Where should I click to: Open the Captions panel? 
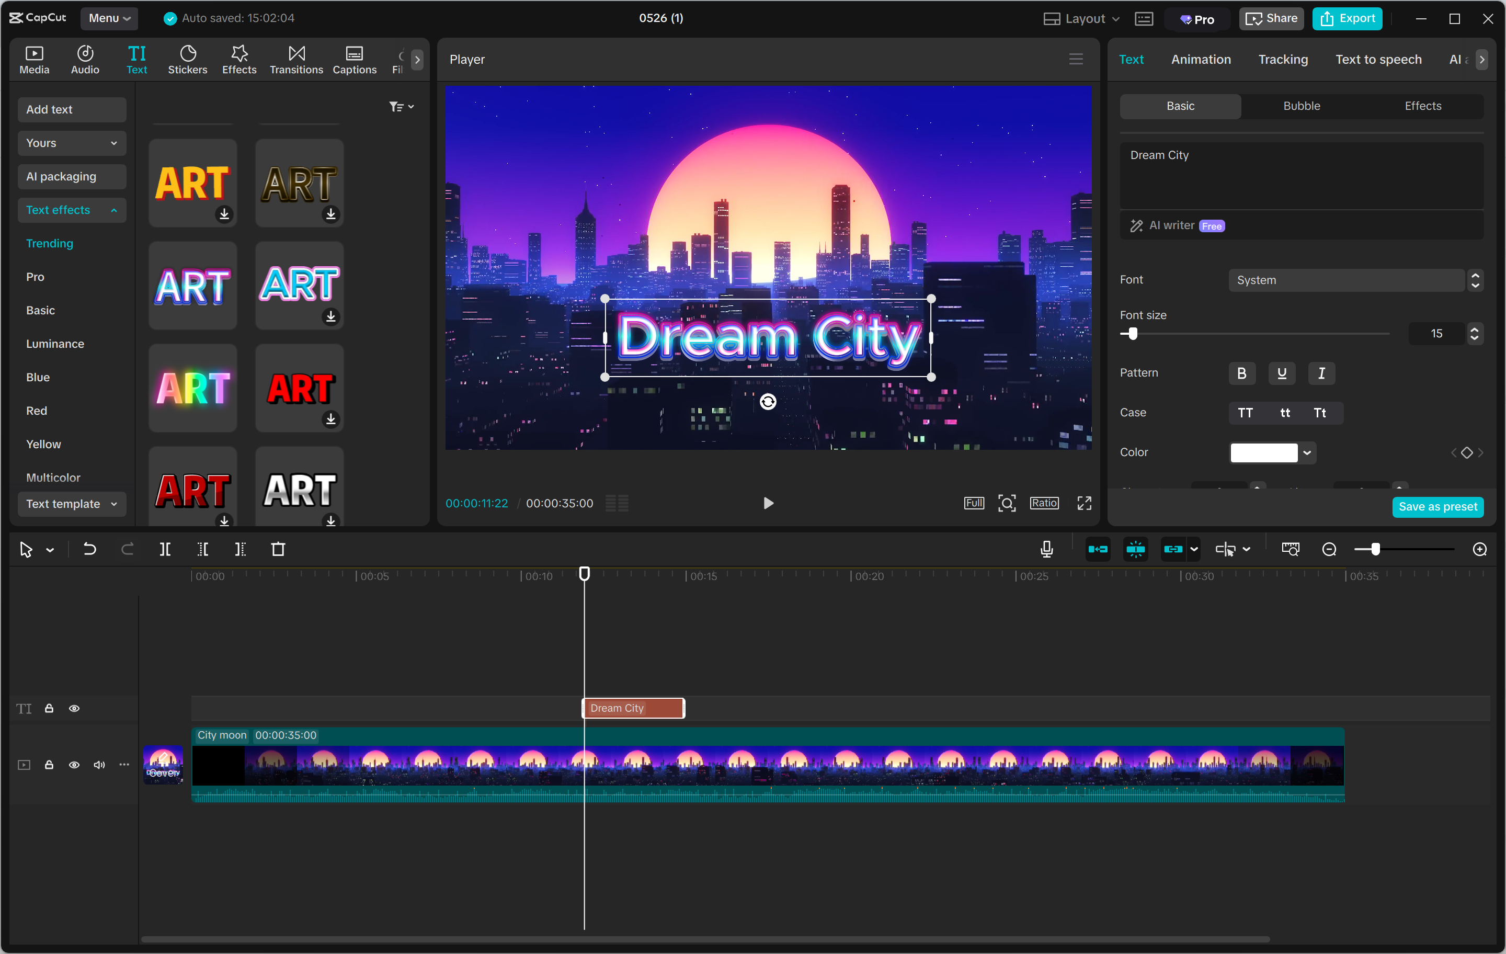pos(354,59)
